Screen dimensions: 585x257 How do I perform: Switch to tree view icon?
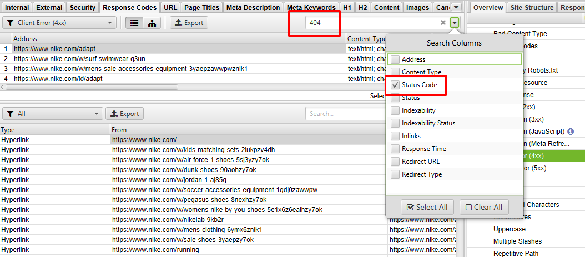point(152,23)
